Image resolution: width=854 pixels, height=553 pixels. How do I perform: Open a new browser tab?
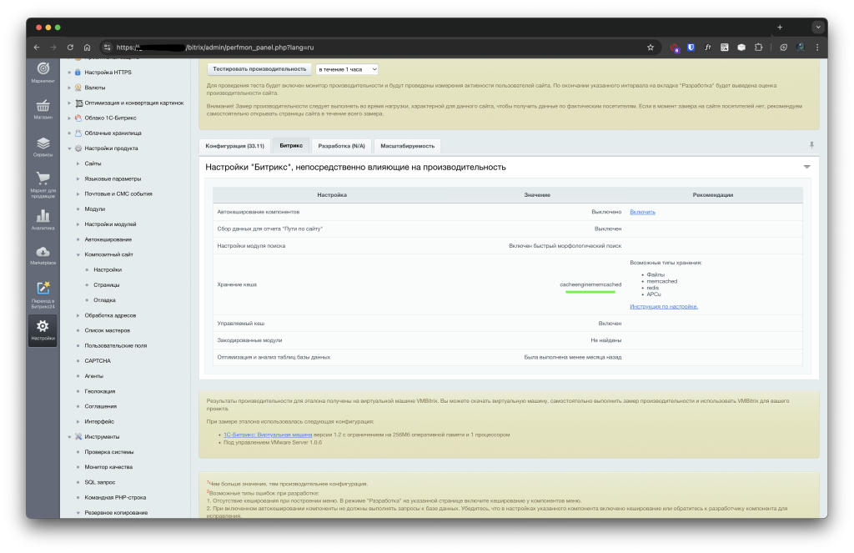[x=780, y=28]
